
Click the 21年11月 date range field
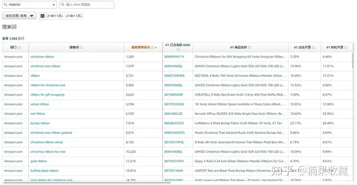[64, 16]
